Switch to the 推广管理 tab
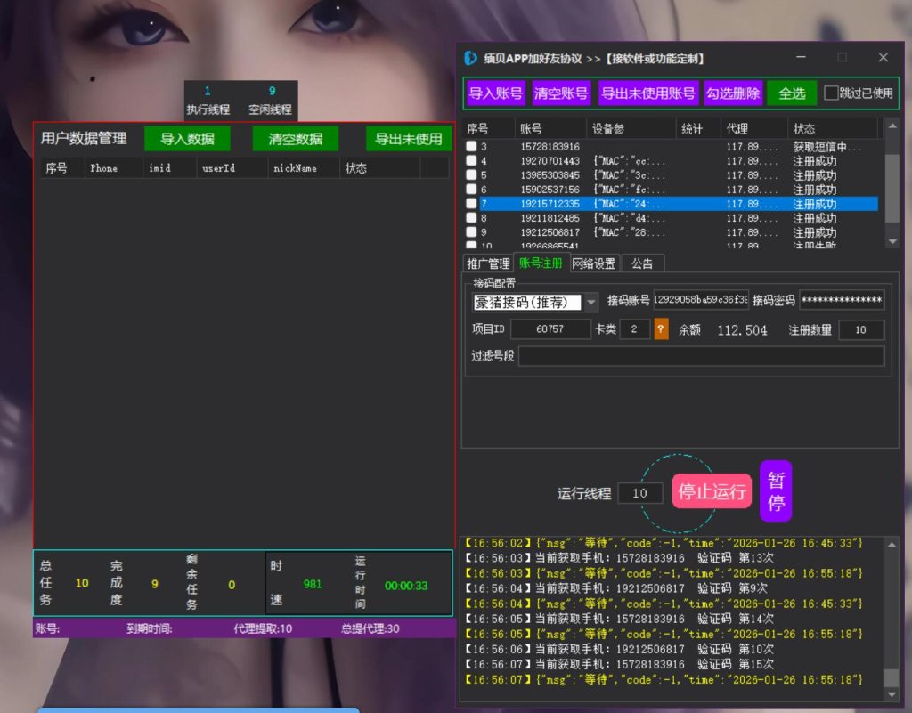The width and height of the screenshot is (912, 713). point(488,263)
